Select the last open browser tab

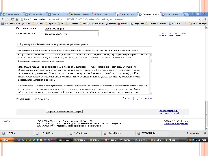[172, 14]
